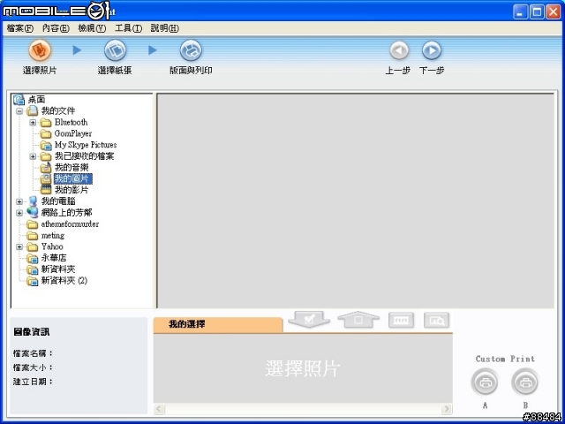
Task: Open the 工具(T) menu
Action: point(128,28)
